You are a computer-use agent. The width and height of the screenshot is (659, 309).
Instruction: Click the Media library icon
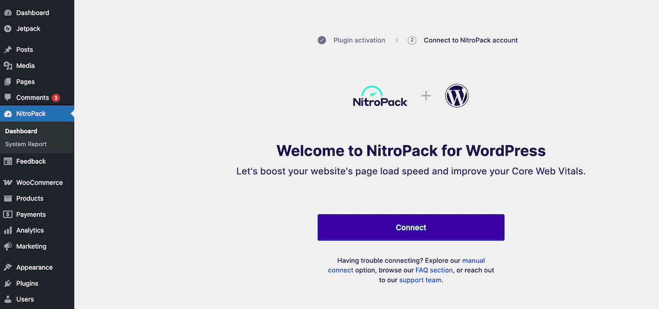click(x=8, y=66)
